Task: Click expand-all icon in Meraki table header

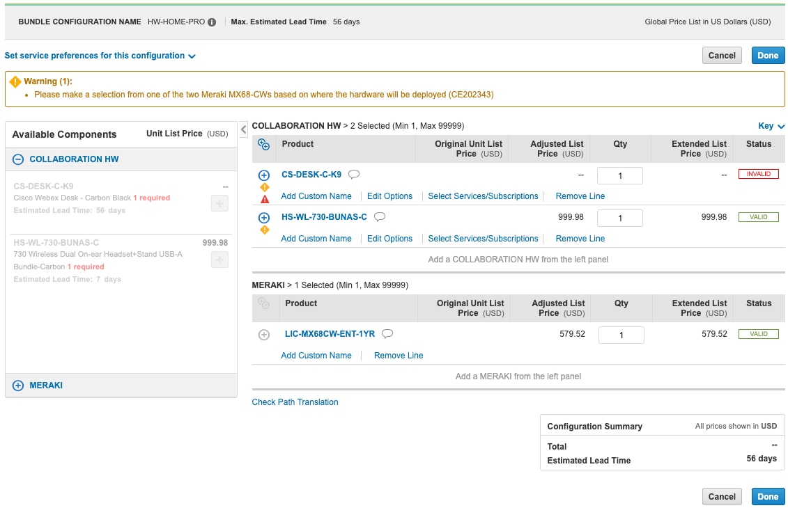Action: pyautogui.click(x=264, y=303)
